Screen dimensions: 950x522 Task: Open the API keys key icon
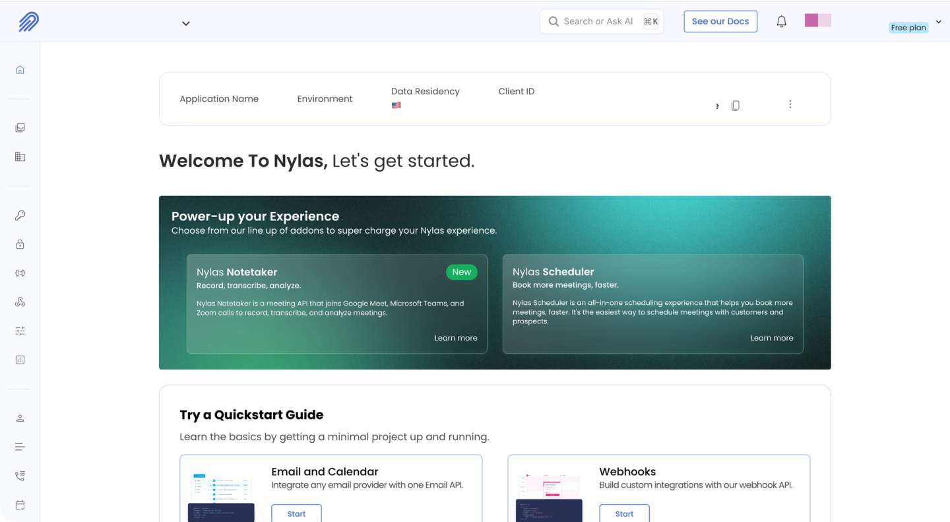click(20, 215)
